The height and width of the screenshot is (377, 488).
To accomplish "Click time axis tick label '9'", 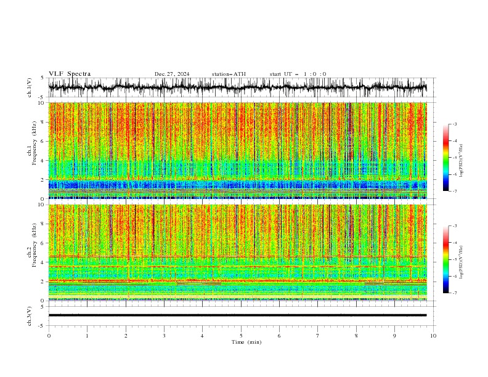I will [x=394, y=336].
